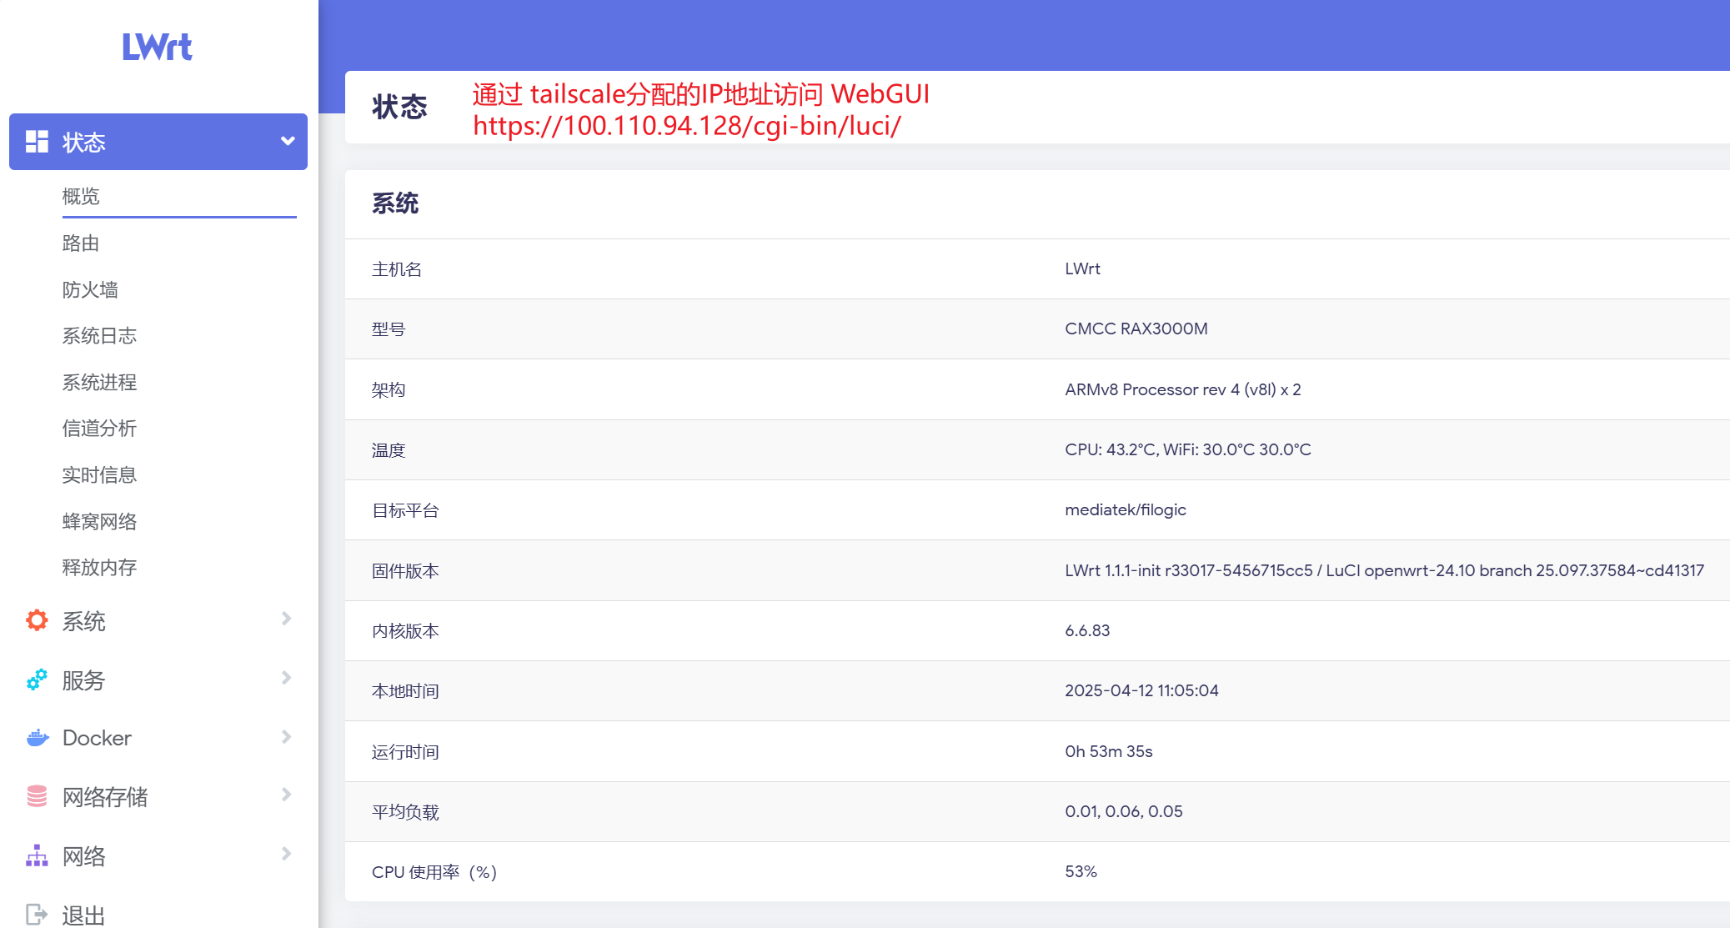This screenshot has height=928, width=1730.
Task: Click the LWrt logo
Action: (x=158, y=47)
